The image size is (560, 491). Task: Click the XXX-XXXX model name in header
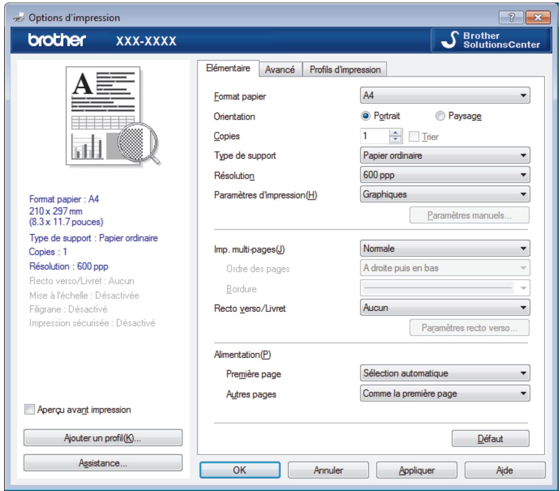146,41
